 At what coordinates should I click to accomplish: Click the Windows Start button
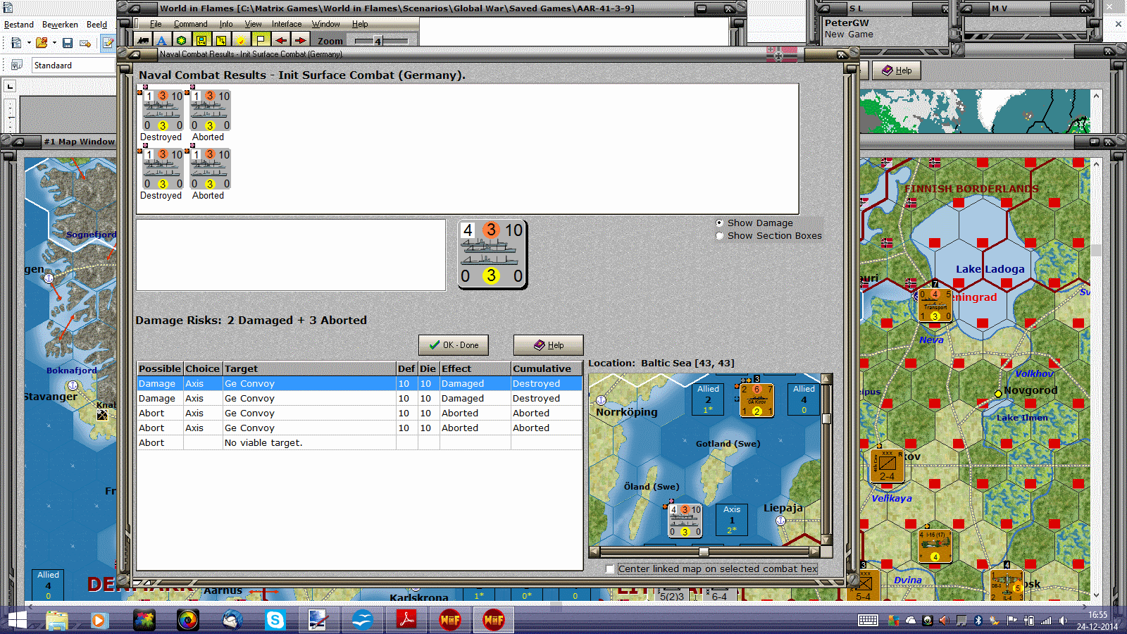click(17, 621)
